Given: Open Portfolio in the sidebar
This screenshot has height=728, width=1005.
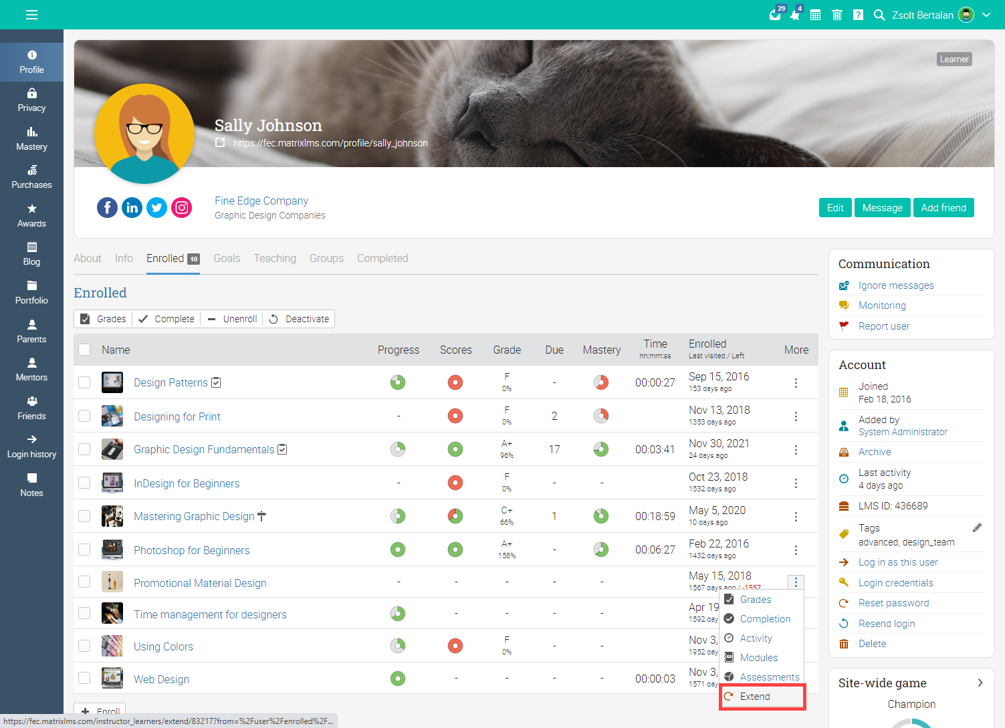Looking at the screenshot, I should pos(31,293).
